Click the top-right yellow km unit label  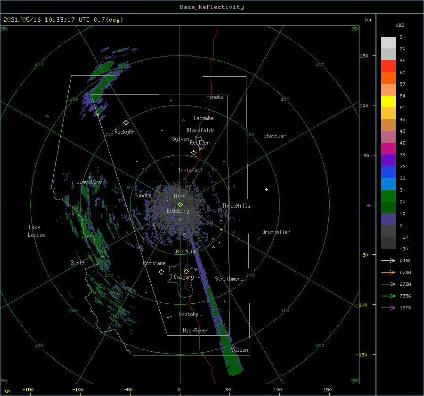(368, 20)
